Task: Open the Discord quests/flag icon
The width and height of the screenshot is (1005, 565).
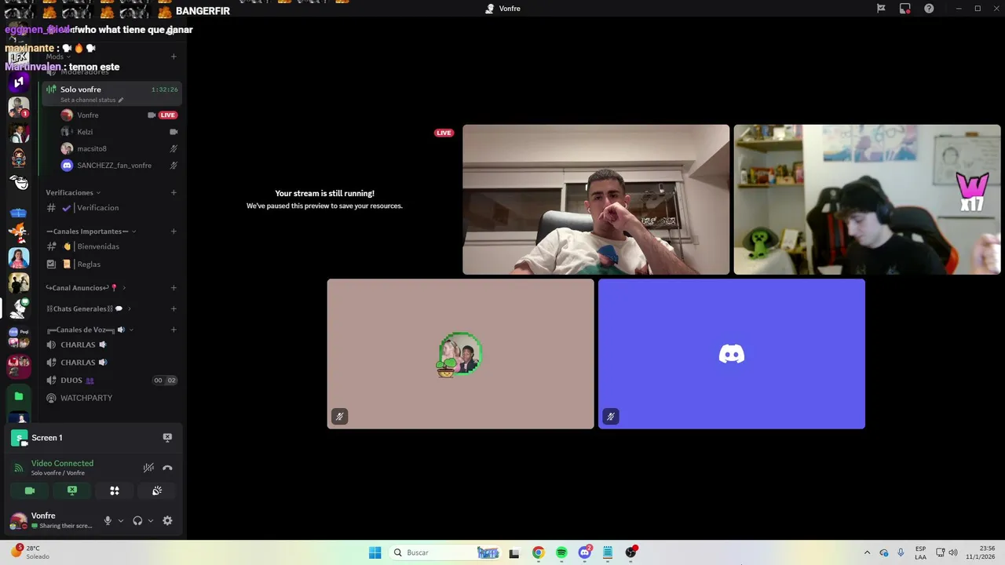Action: 881,9
